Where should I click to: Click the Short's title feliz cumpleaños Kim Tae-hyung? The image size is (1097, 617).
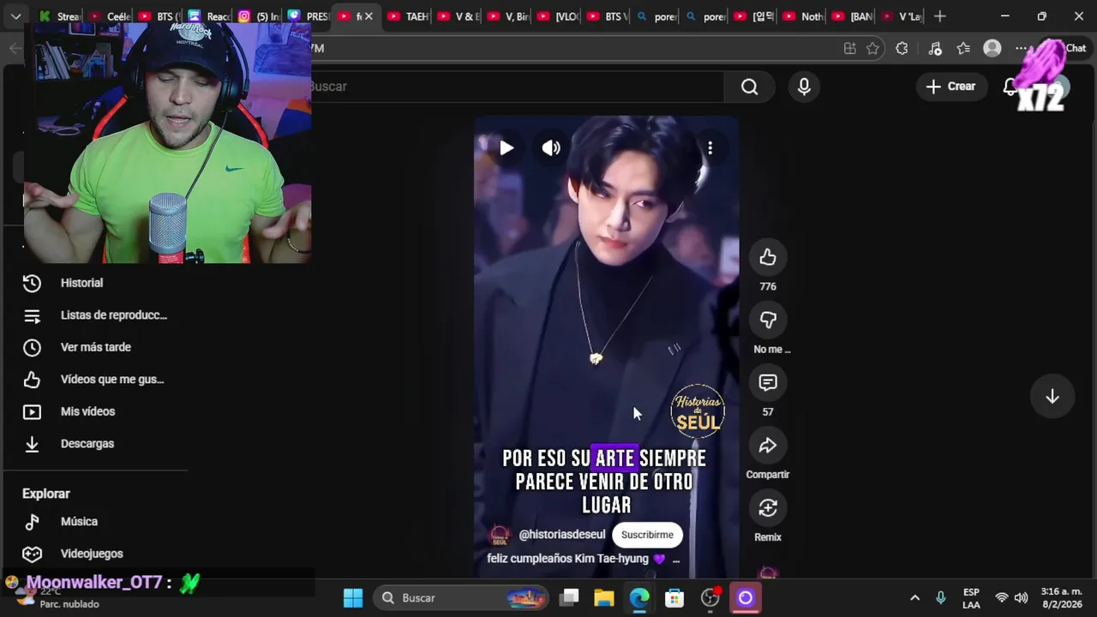click(x=567, y=559)
